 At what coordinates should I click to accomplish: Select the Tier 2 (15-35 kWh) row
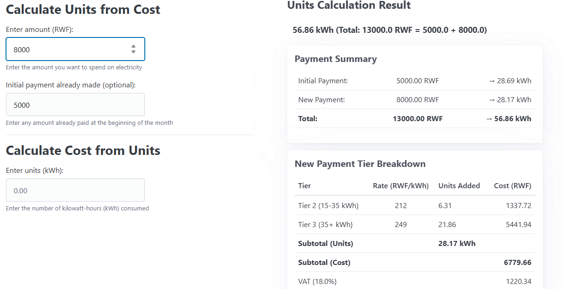414,205
